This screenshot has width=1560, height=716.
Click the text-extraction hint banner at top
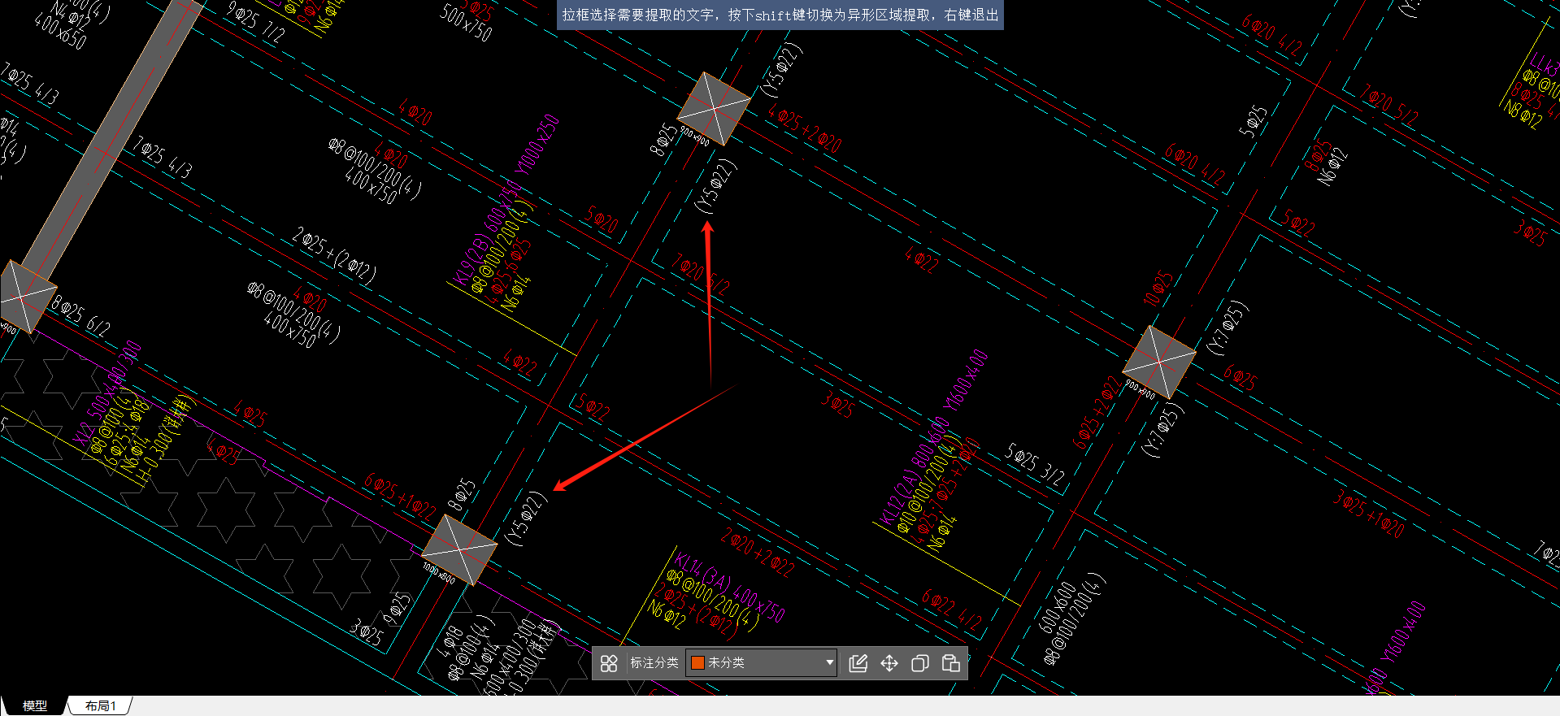780,15
